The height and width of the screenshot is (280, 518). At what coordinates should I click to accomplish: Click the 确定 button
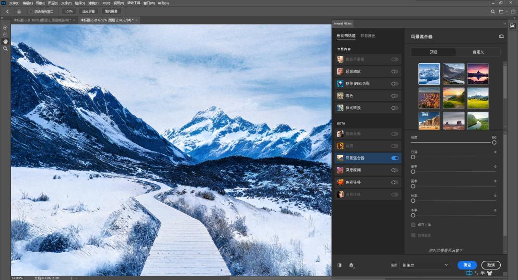(x=467, y=265)
